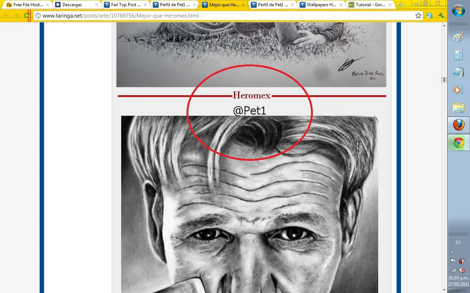Click the @Pet1 username text
470x293 pixels.
tap(250, 110)
